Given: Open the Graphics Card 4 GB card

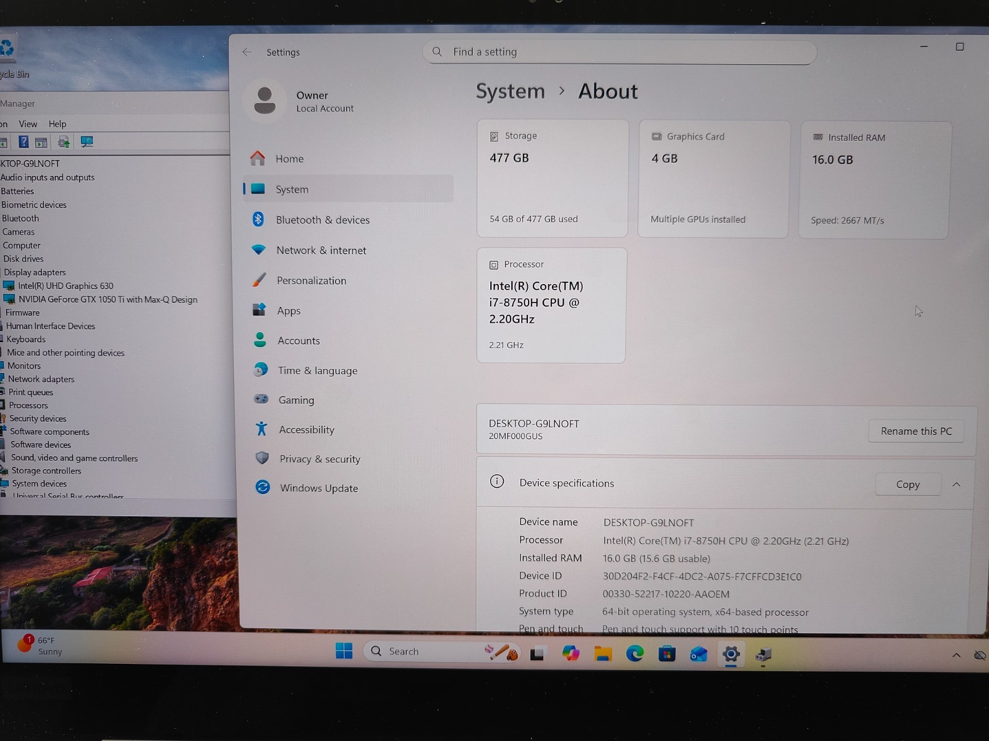Looking at the screenshot, I should click(713, 179).
